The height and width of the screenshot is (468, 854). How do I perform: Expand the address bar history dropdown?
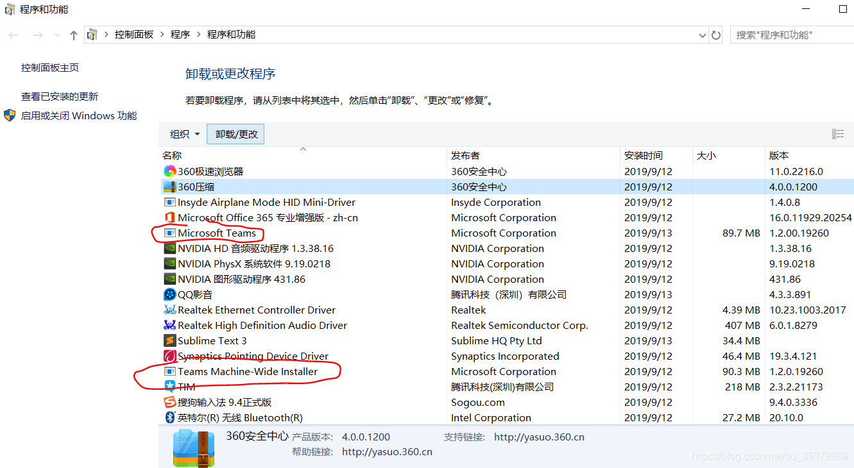702,35
